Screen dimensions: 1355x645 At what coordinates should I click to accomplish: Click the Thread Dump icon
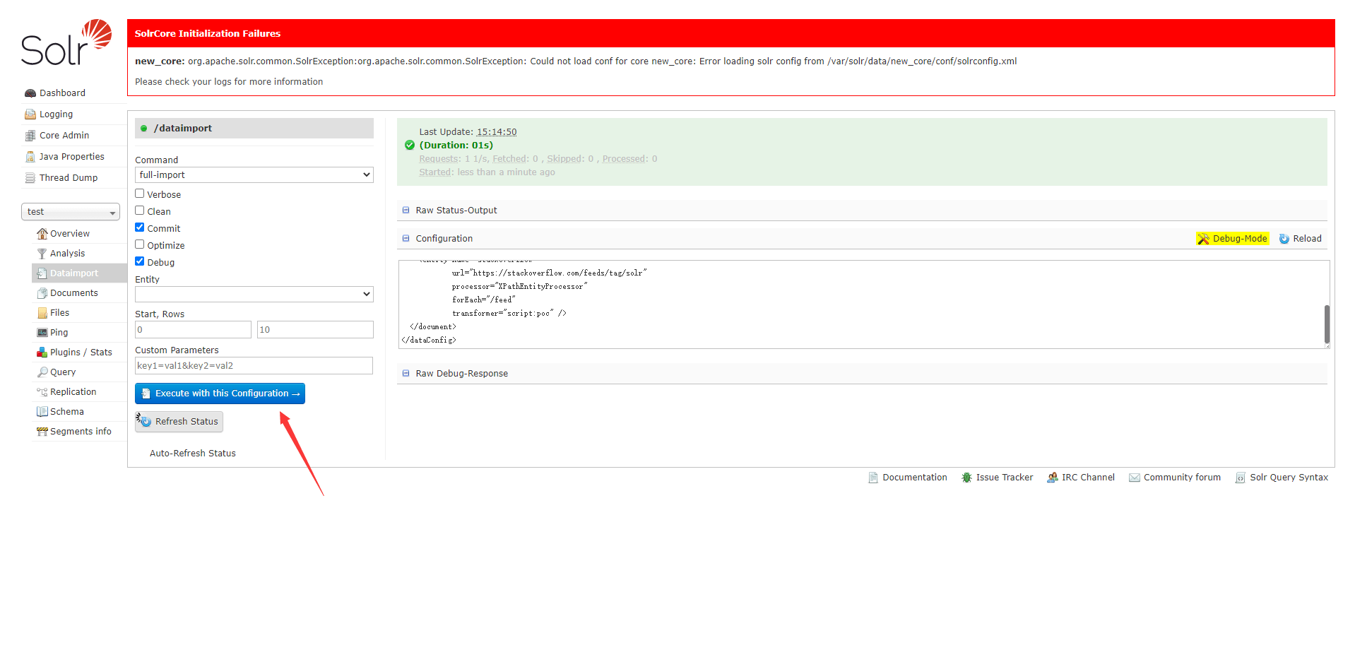30,178
